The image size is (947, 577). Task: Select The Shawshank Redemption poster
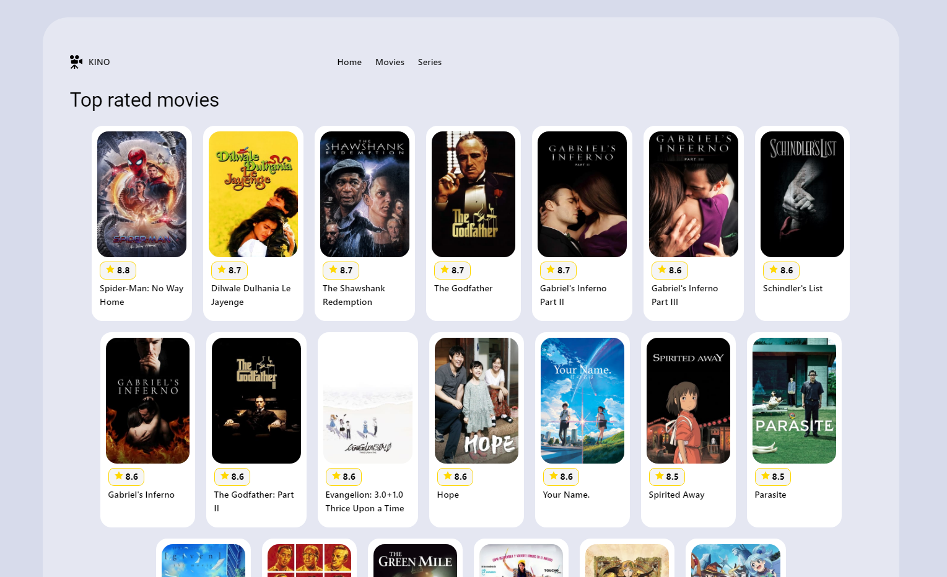pos(365,194)
